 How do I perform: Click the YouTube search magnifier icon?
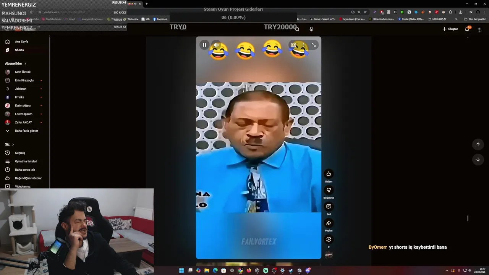pos(297,29)
